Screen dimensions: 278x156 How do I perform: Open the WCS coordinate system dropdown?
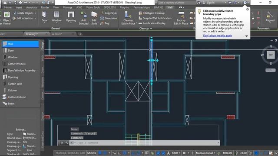click(x=270, y=70)
